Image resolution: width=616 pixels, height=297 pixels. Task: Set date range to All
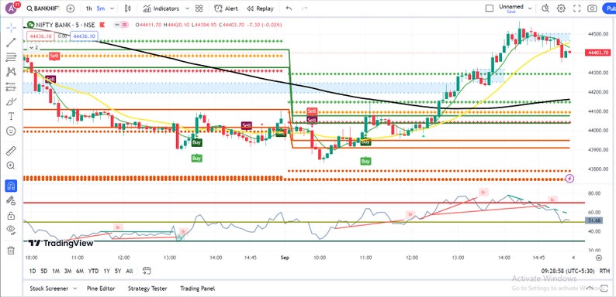pos(130,271)
